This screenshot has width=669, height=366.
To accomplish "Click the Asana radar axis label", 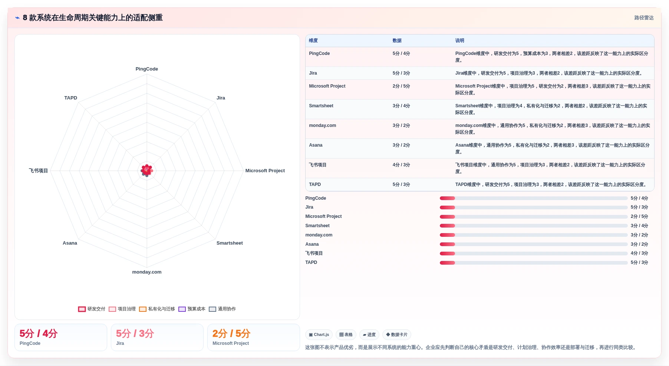I will [x=70, y=243].
